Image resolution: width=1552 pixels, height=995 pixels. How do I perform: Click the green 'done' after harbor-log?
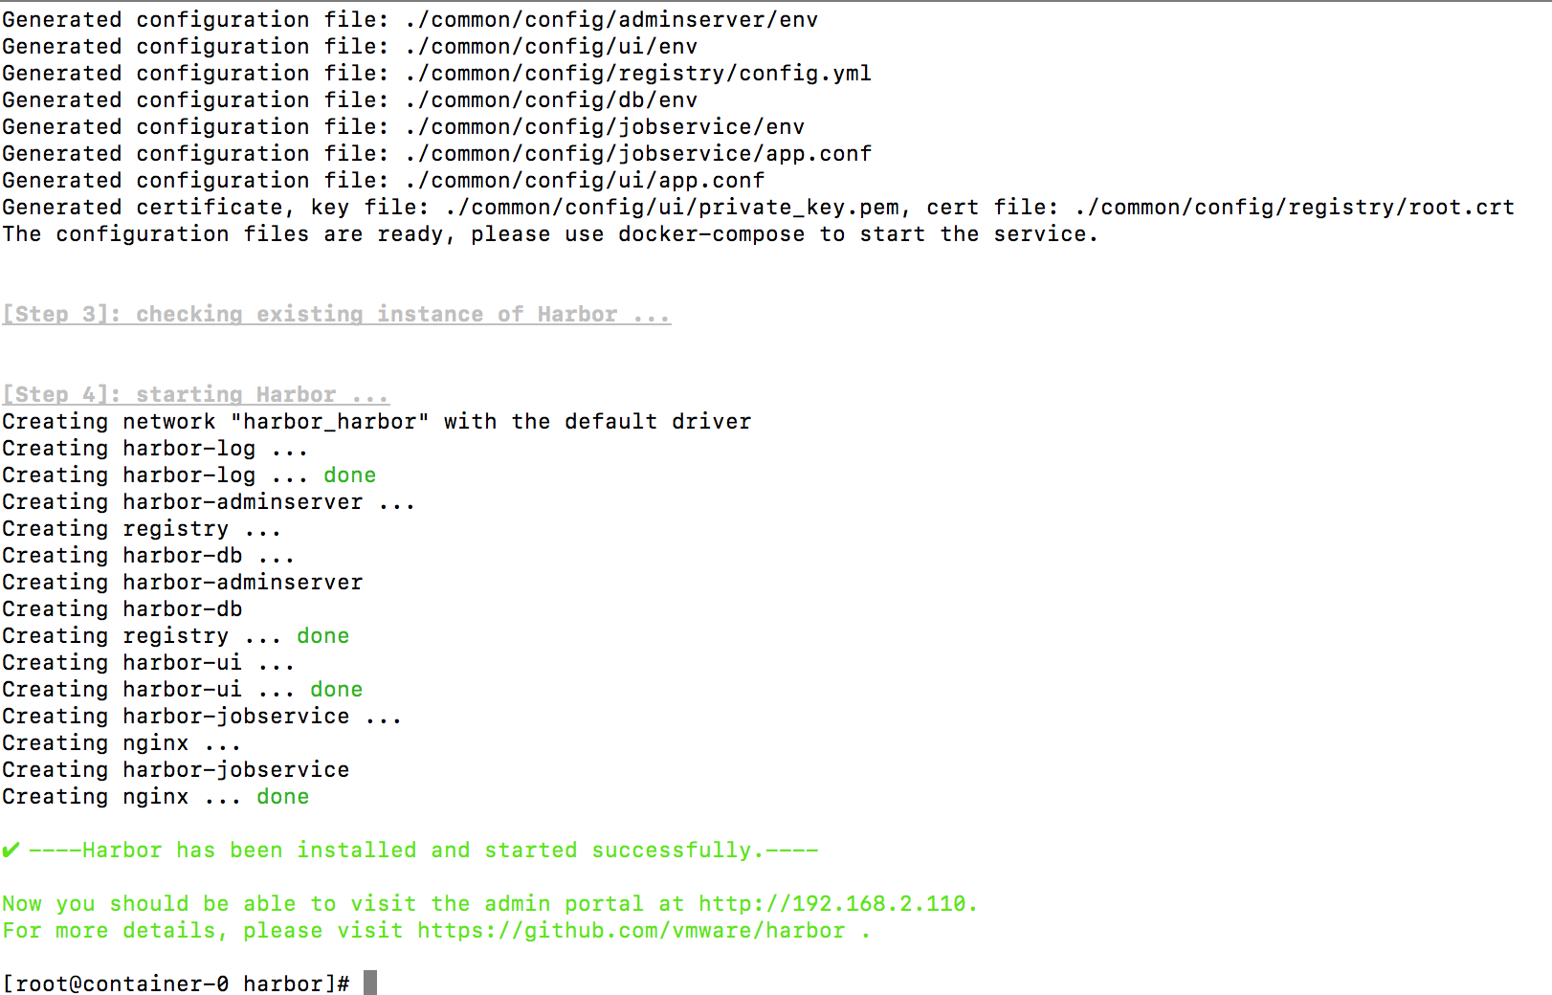coord(349,475)
